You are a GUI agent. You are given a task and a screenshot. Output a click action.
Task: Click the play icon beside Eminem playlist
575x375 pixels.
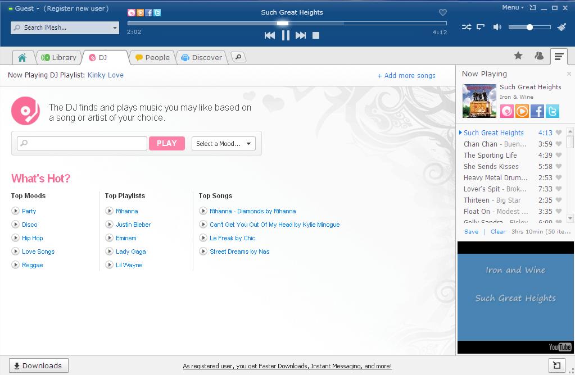tap(109, 238)
